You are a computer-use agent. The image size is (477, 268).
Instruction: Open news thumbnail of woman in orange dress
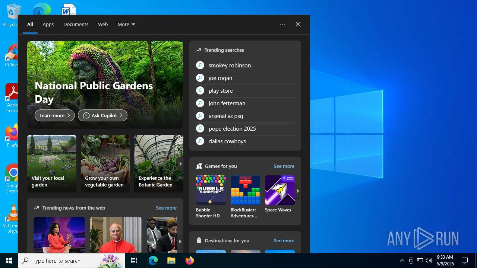[59, 235]
